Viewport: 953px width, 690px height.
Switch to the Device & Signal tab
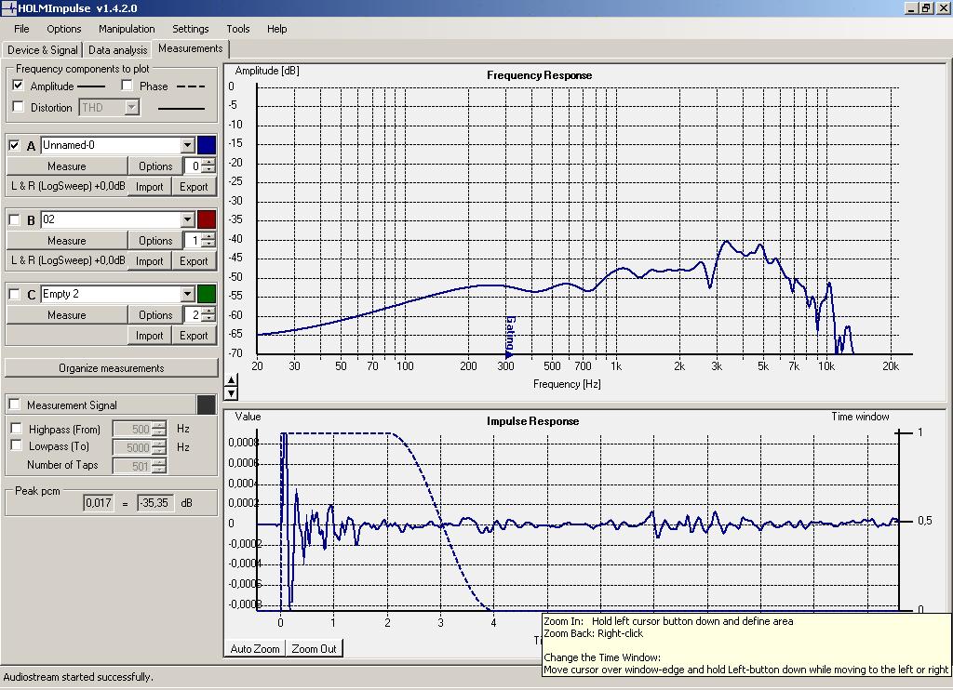pyautogui.click(x=43, y=50)
